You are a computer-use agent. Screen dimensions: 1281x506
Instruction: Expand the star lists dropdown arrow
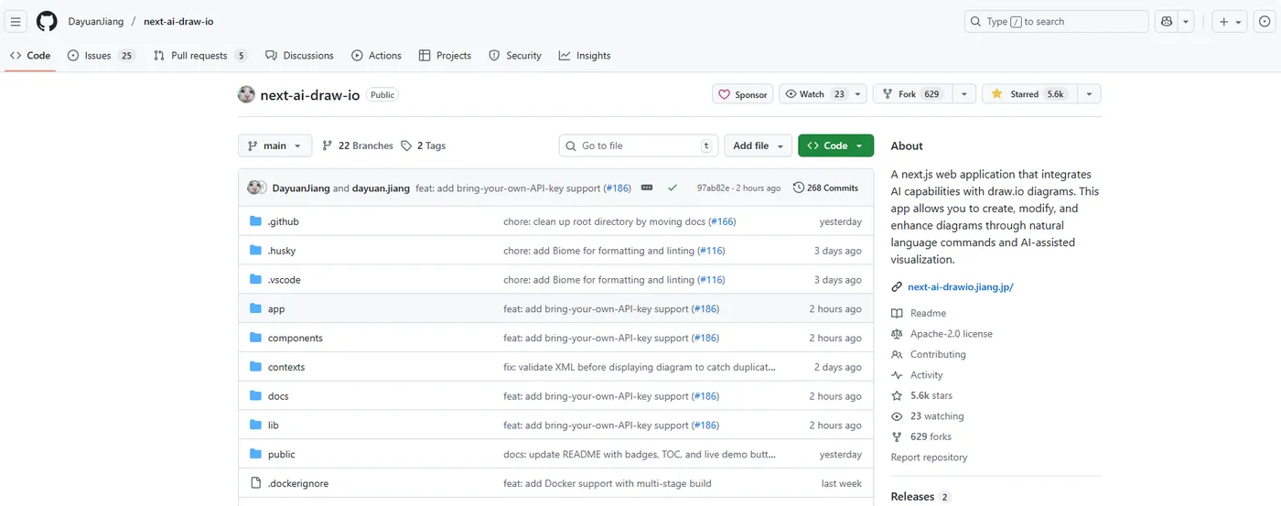click(1089, 94)
